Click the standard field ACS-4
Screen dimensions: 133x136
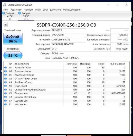(x=90, y=53)
